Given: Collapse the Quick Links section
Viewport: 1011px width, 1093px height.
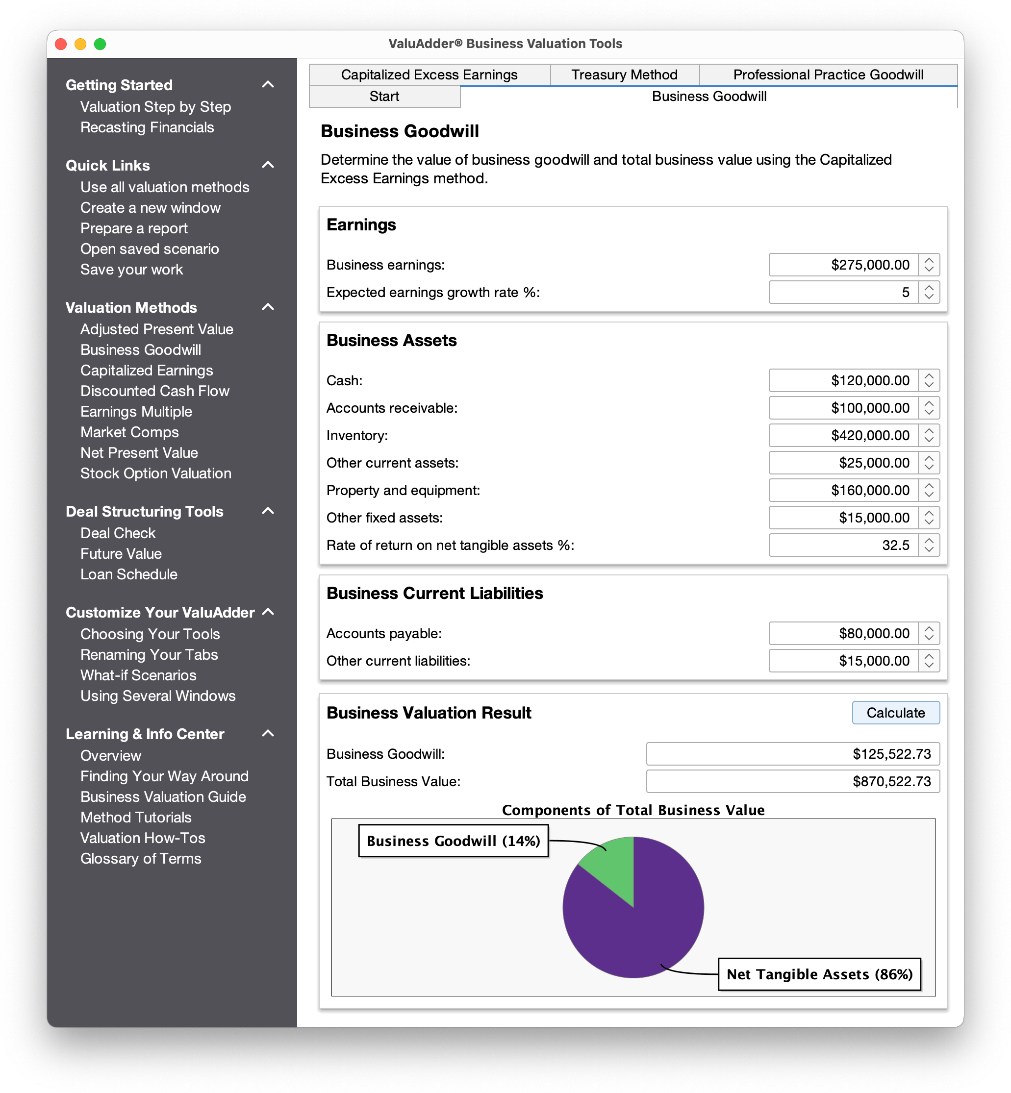Looking at the screenshot, I should [x=268, y=165].
